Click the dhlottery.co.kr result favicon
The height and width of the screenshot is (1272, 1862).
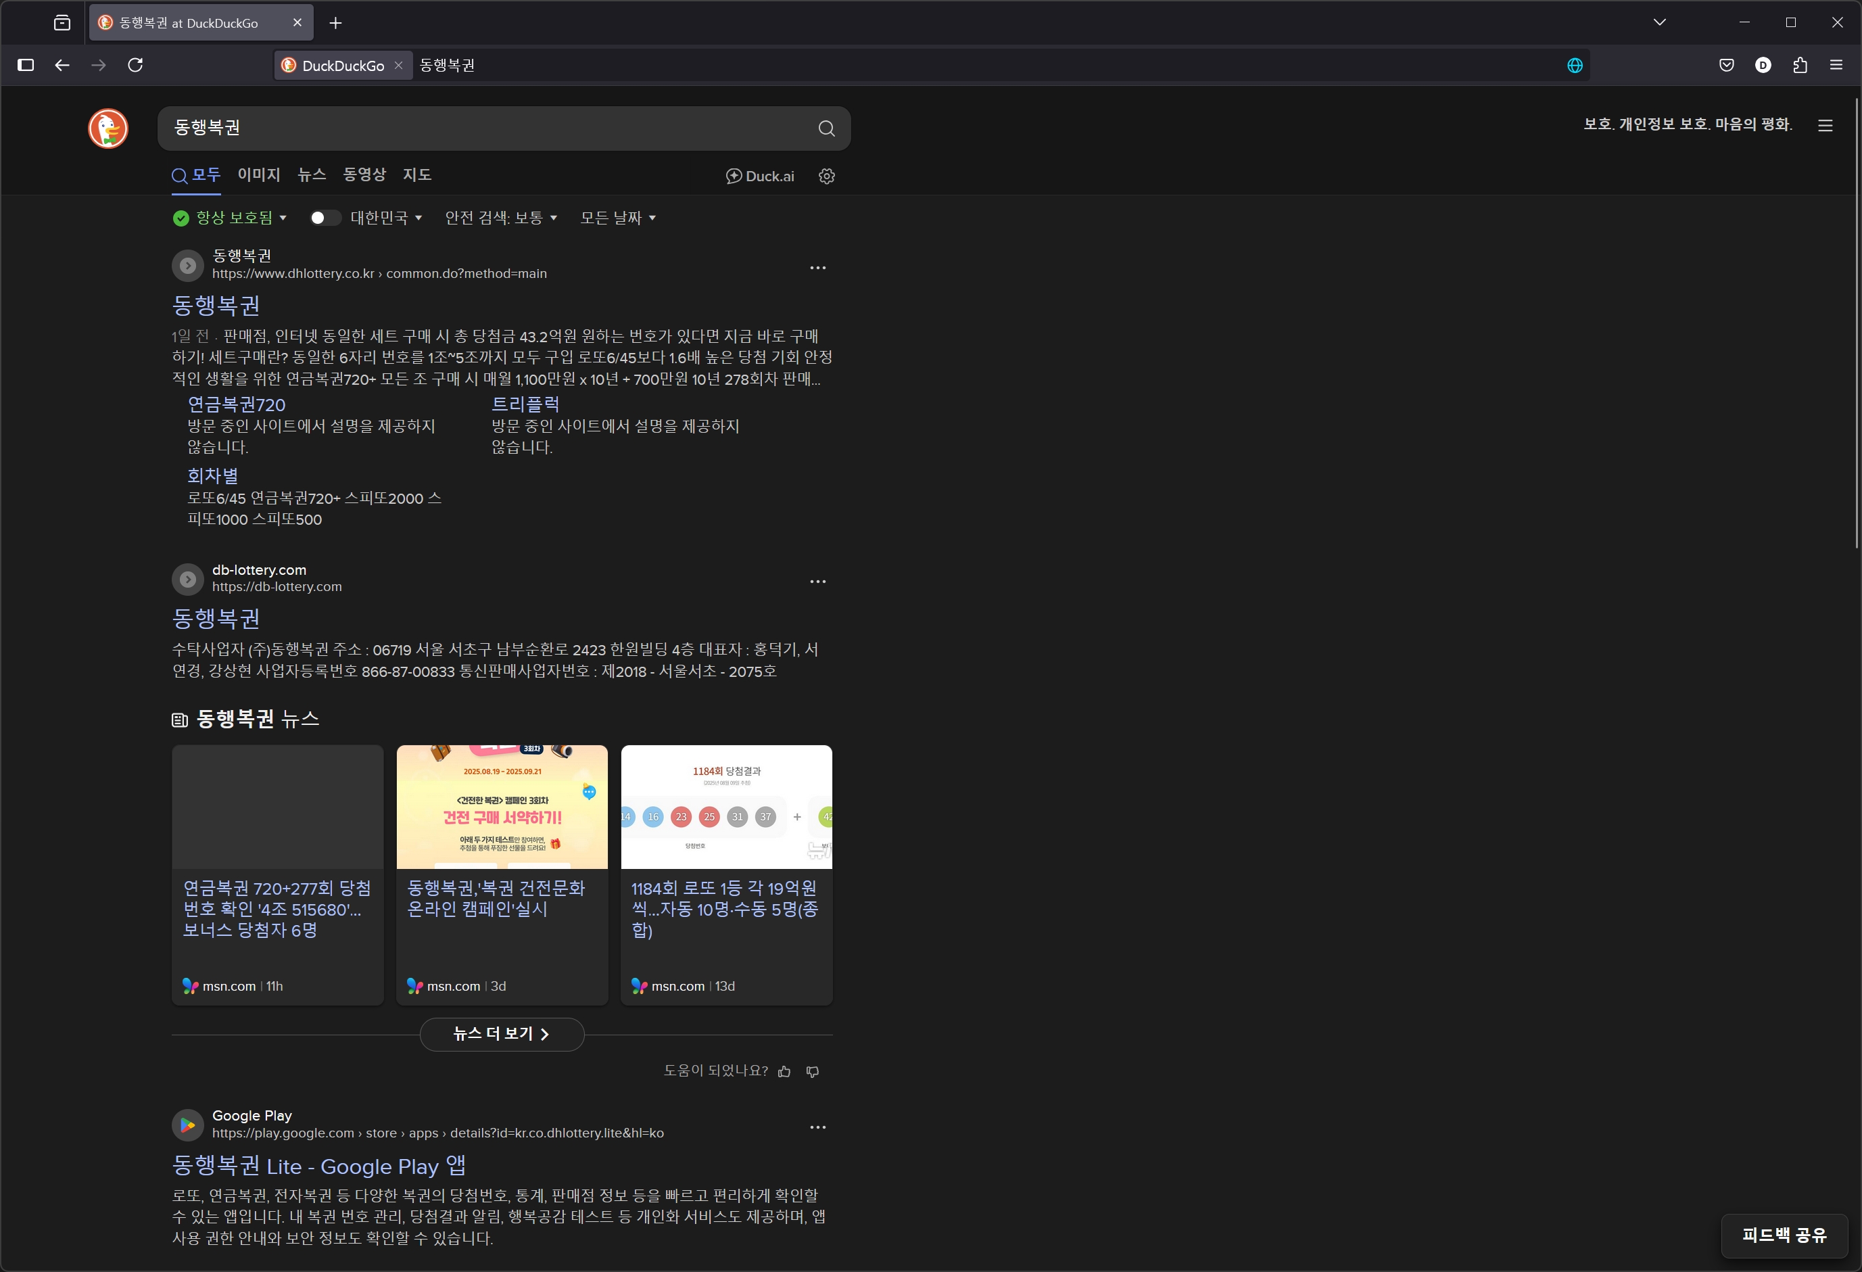[187, 265]
